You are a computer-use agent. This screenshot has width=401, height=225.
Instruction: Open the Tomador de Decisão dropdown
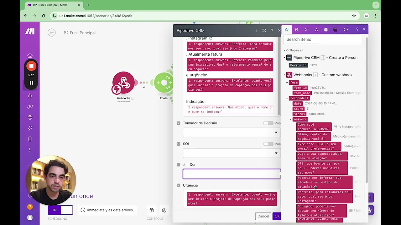coord(232,132)
